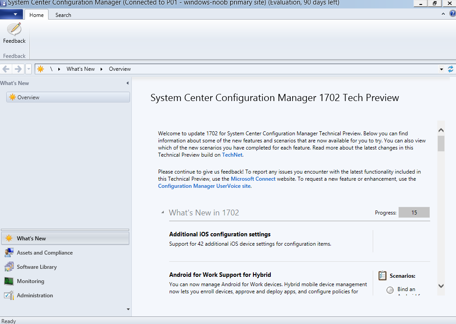
Task: Select the Bind an Android scenario radio
Action: (x=390, y=290)
